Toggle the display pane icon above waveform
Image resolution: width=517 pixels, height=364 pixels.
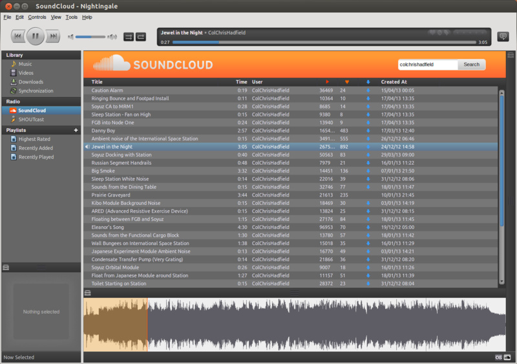pos(87,293)
